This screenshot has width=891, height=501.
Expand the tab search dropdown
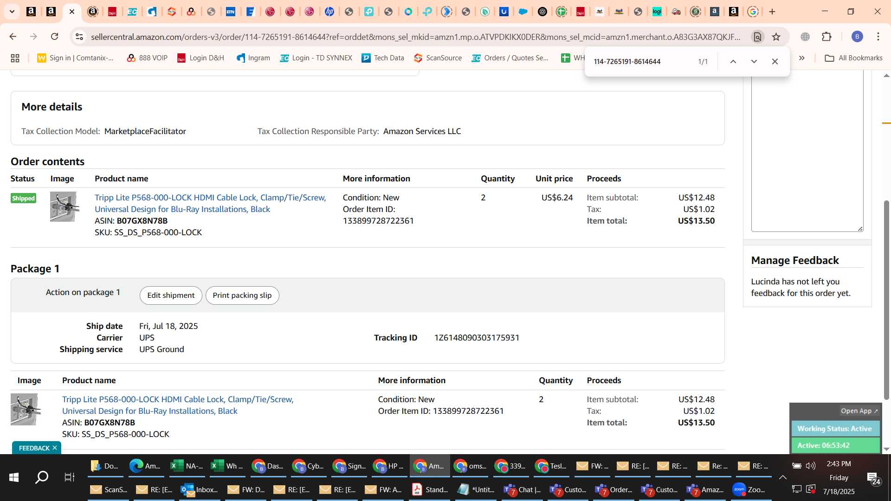[x=12, y=12]
